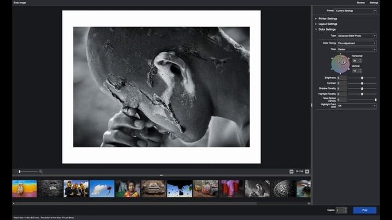The width and height of the screenshot is (392, 220).
Task: Select the red vehicle thumbnail
Action: (206, 189)
